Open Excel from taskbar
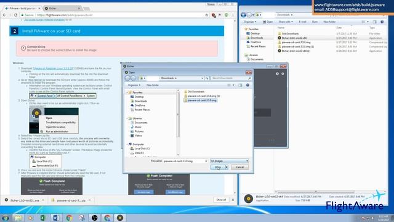 tap(43, 218)
